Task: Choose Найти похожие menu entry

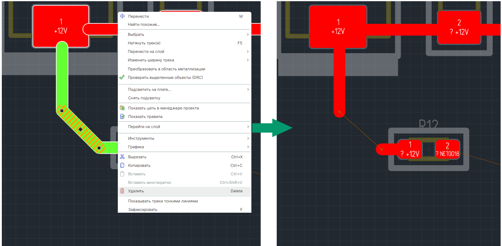Action: pos(144,25)
